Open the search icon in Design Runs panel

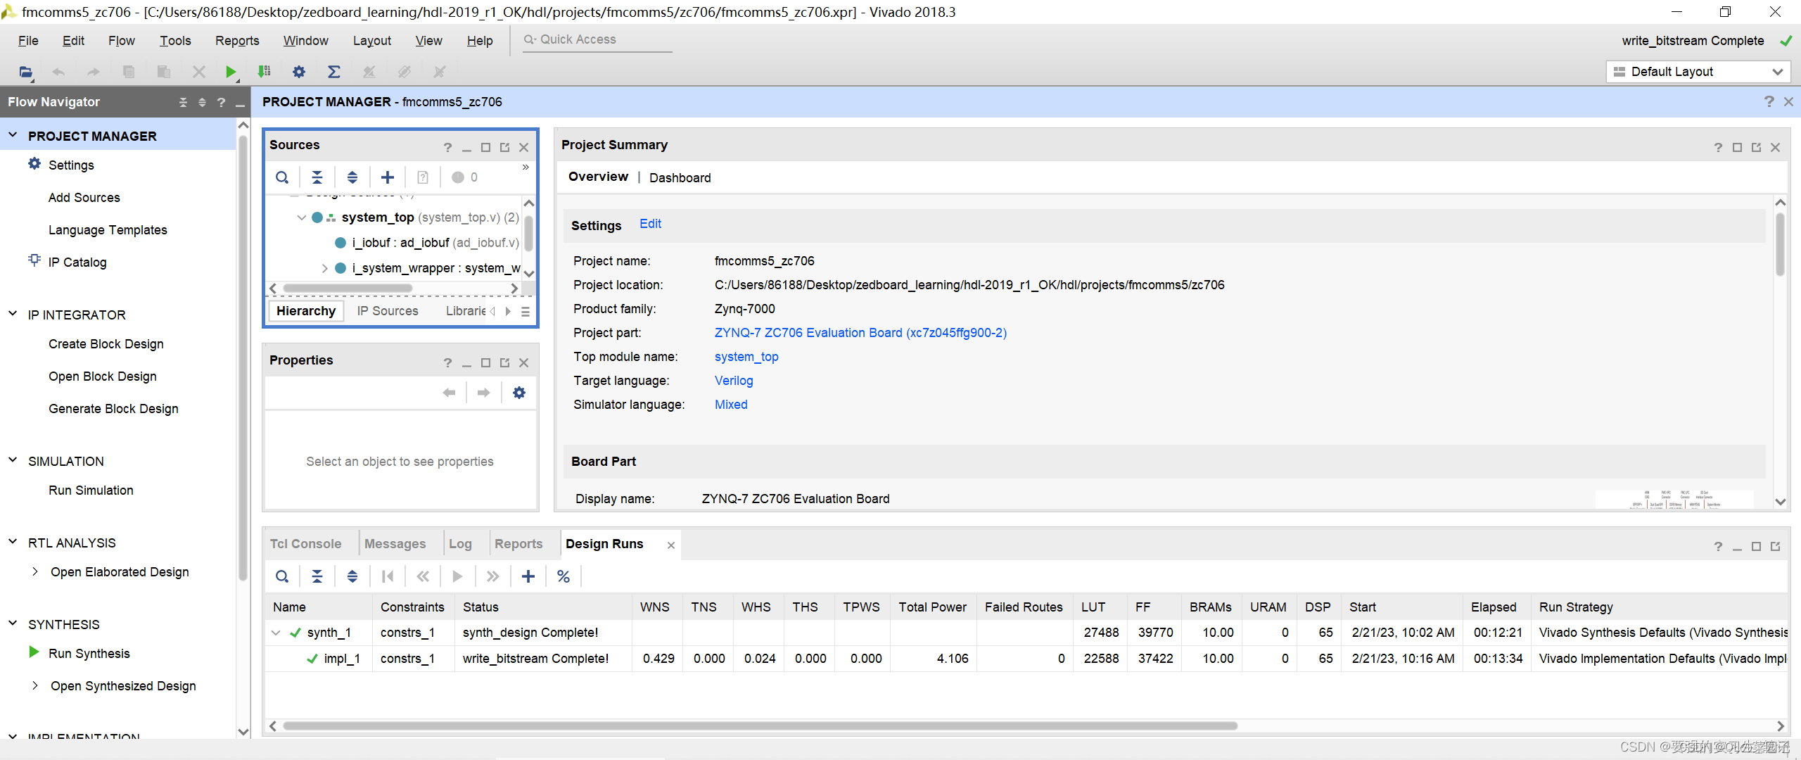pyautogui.click(x=282, y=576)
